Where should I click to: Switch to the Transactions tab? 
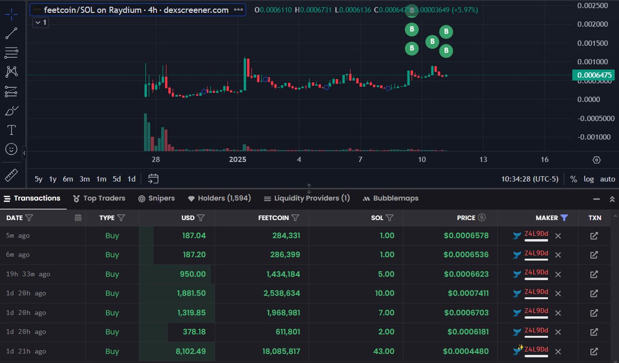coord(32,199)
